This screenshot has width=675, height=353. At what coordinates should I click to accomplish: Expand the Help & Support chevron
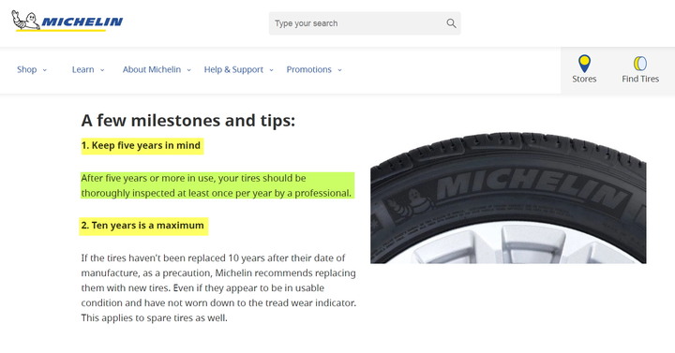pyautogui.click(x=271, y=70)
